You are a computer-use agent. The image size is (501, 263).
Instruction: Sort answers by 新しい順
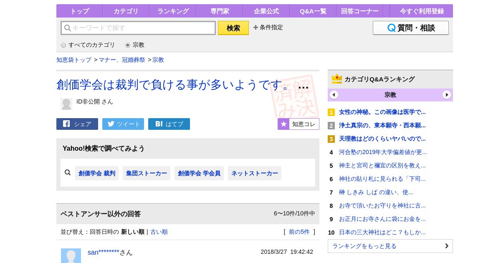point(133,232)
